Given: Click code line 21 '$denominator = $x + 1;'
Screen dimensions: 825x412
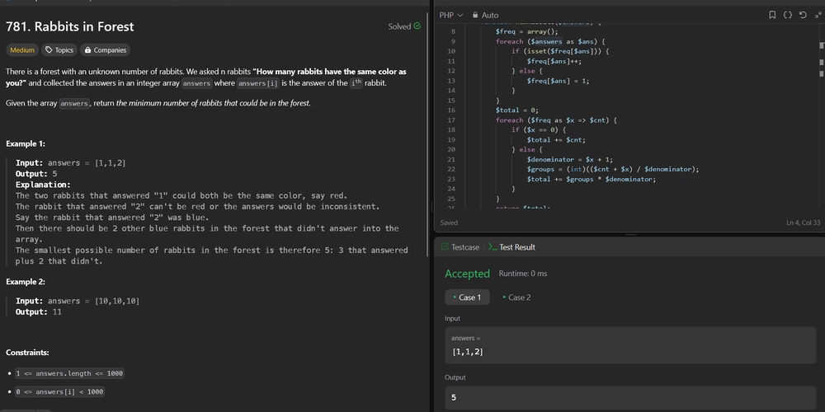Looking at the screenshot, I should (570, 159).
